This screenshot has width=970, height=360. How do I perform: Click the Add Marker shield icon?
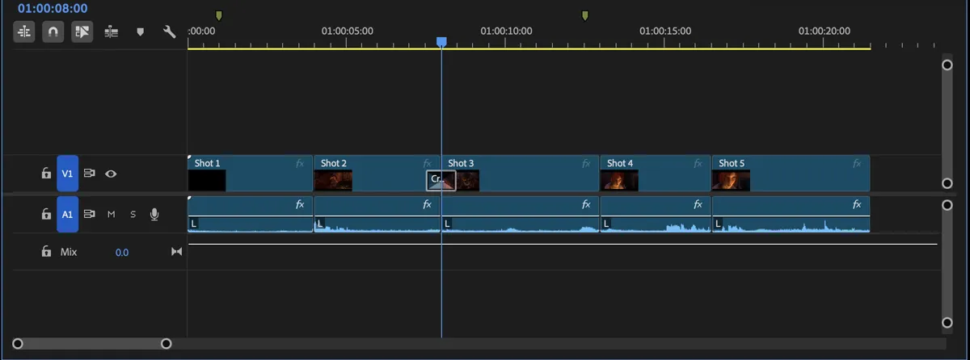coord(140,32)
